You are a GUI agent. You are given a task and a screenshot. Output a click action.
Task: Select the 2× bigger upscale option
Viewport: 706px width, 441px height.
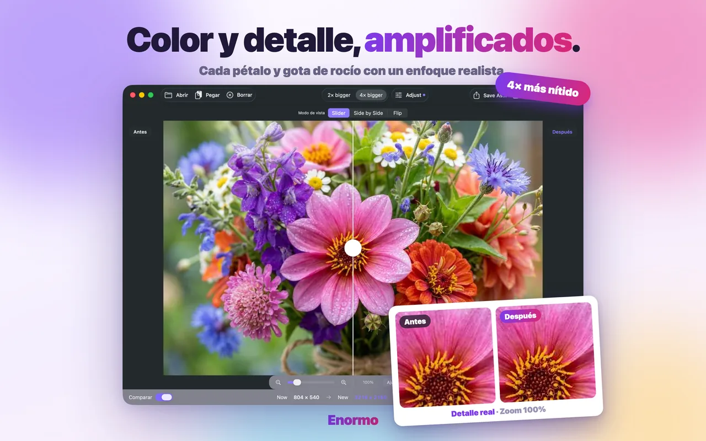pyautogui.click(x=339, y=95)
